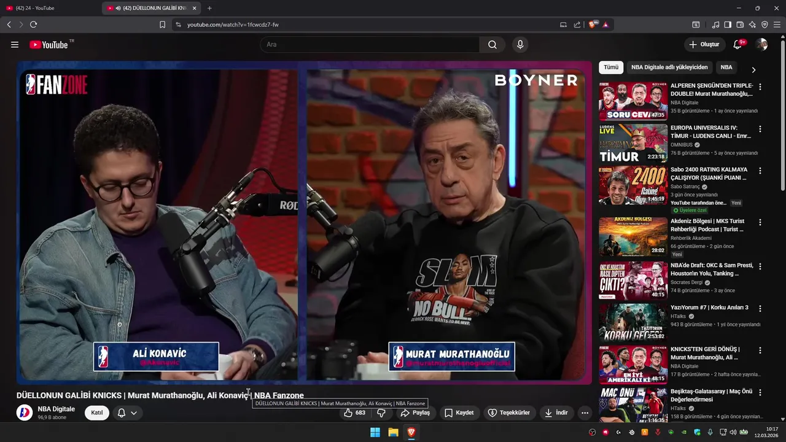Open options for Sabo 2400 RATING video
786x442 pixels.
pyautogui.click(x=760, y=171)
